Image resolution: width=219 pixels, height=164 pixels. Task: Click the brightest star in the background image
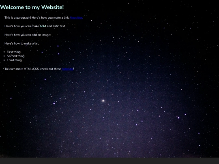click(x=103, y=101)
